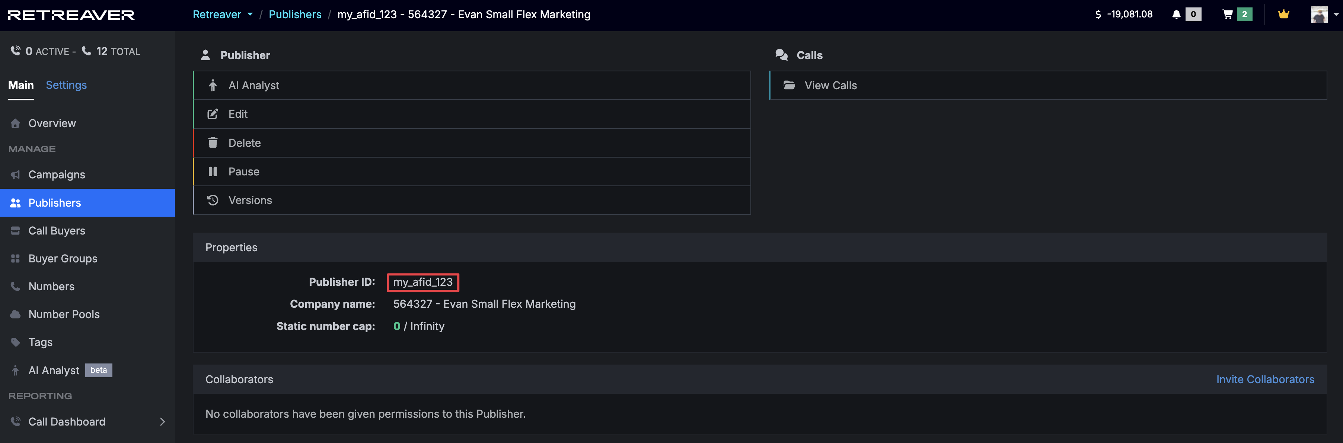Viewport: 1343px width, 443px height.
Task: Click the Call Dashboard phone icon
Action: 16,422
